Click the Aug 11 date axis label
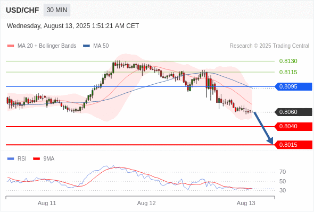The image size is (314, 212). click(x=47, y=203)
